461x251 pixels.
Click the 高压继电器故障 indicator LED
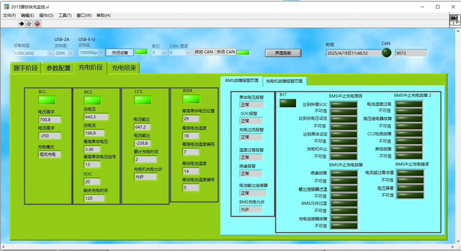pyautogui.click(x=409, y=119)
